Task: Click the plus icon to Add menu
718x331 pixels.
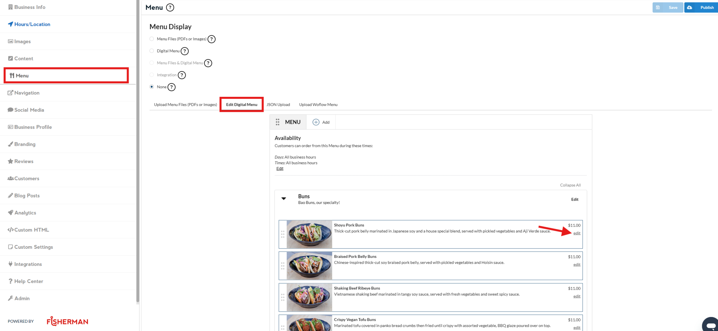Action: (316, 122)
